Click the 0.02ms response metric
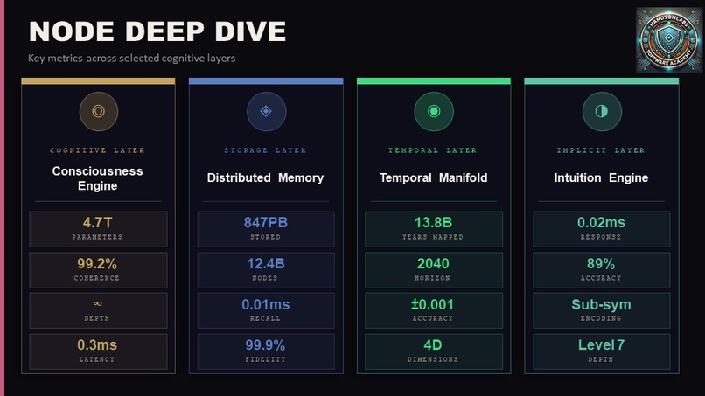The height and width of the screenshot is (396, 705). pyautogui.click(x=602, y=229)
